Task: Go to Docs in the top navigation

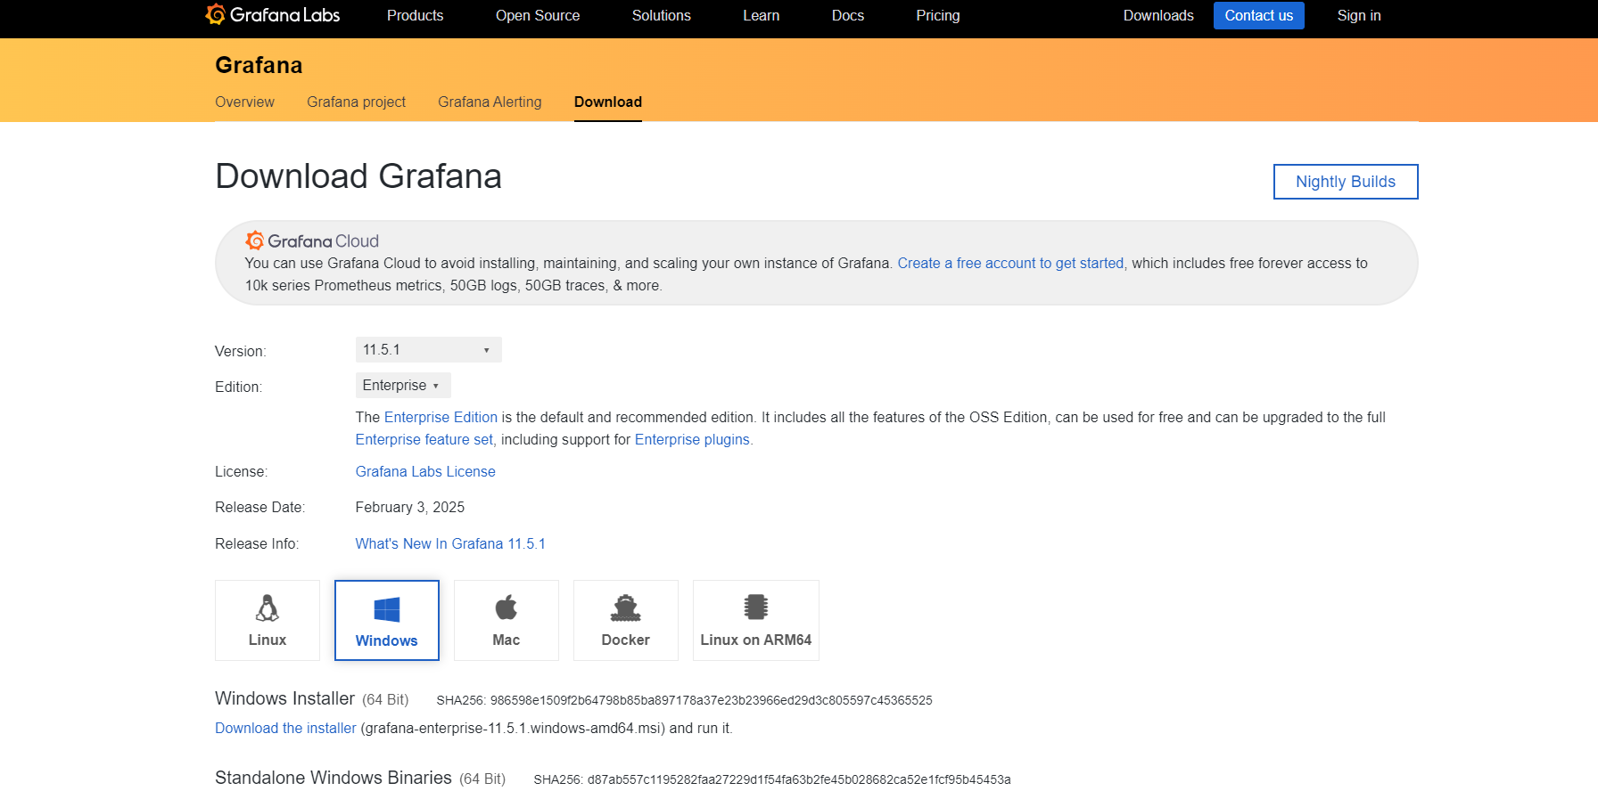Action: [x=848, y=15]
